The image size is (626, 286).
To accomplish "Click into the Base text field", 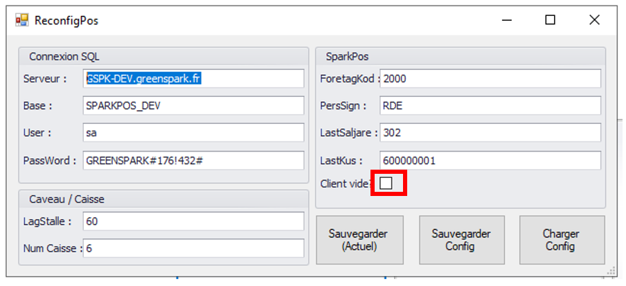I will coord(193,106).
